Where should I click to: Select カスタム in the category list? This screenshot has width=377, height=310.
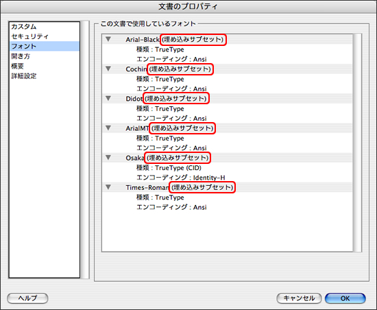[24, 27]
